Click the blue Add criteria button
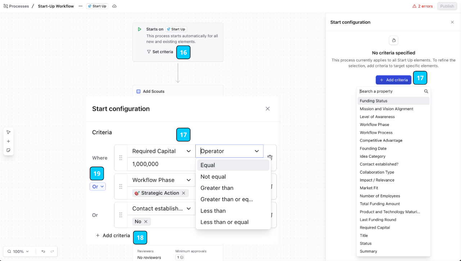The image size is (461, 261). 393,80
